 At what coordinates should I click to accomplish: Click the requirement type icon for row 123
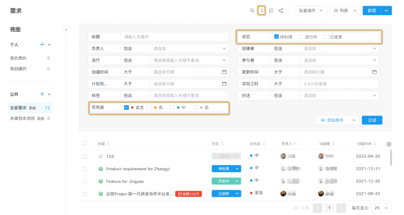(100, 156)
